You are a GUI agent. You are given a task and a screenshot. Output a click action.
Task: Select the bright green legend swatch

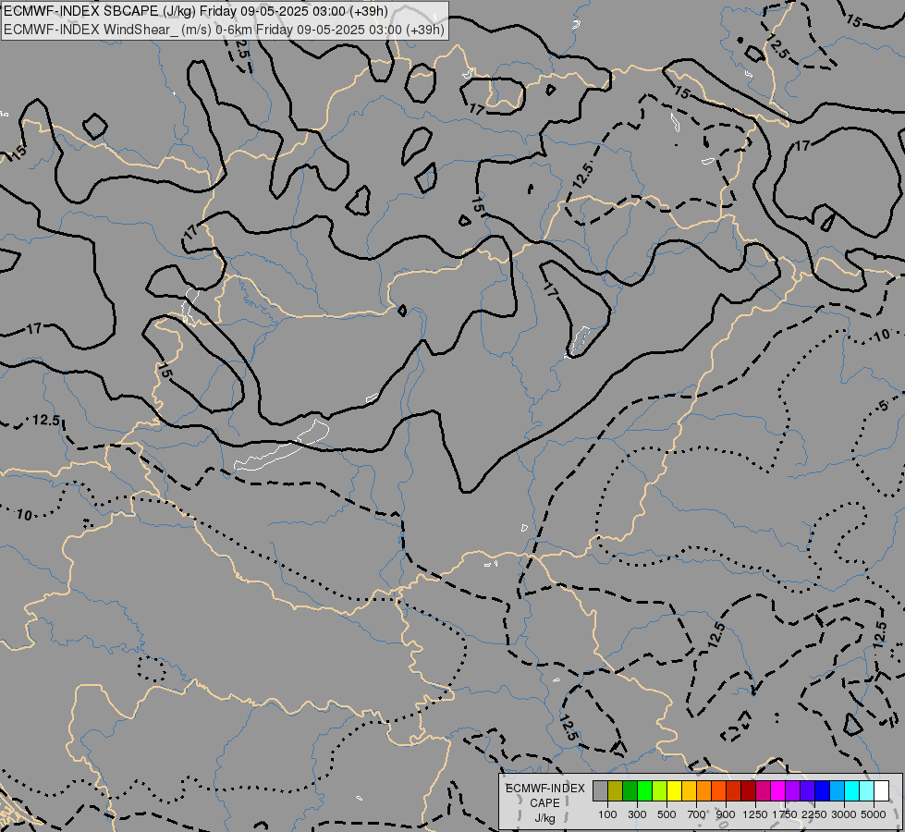[644, 790]
